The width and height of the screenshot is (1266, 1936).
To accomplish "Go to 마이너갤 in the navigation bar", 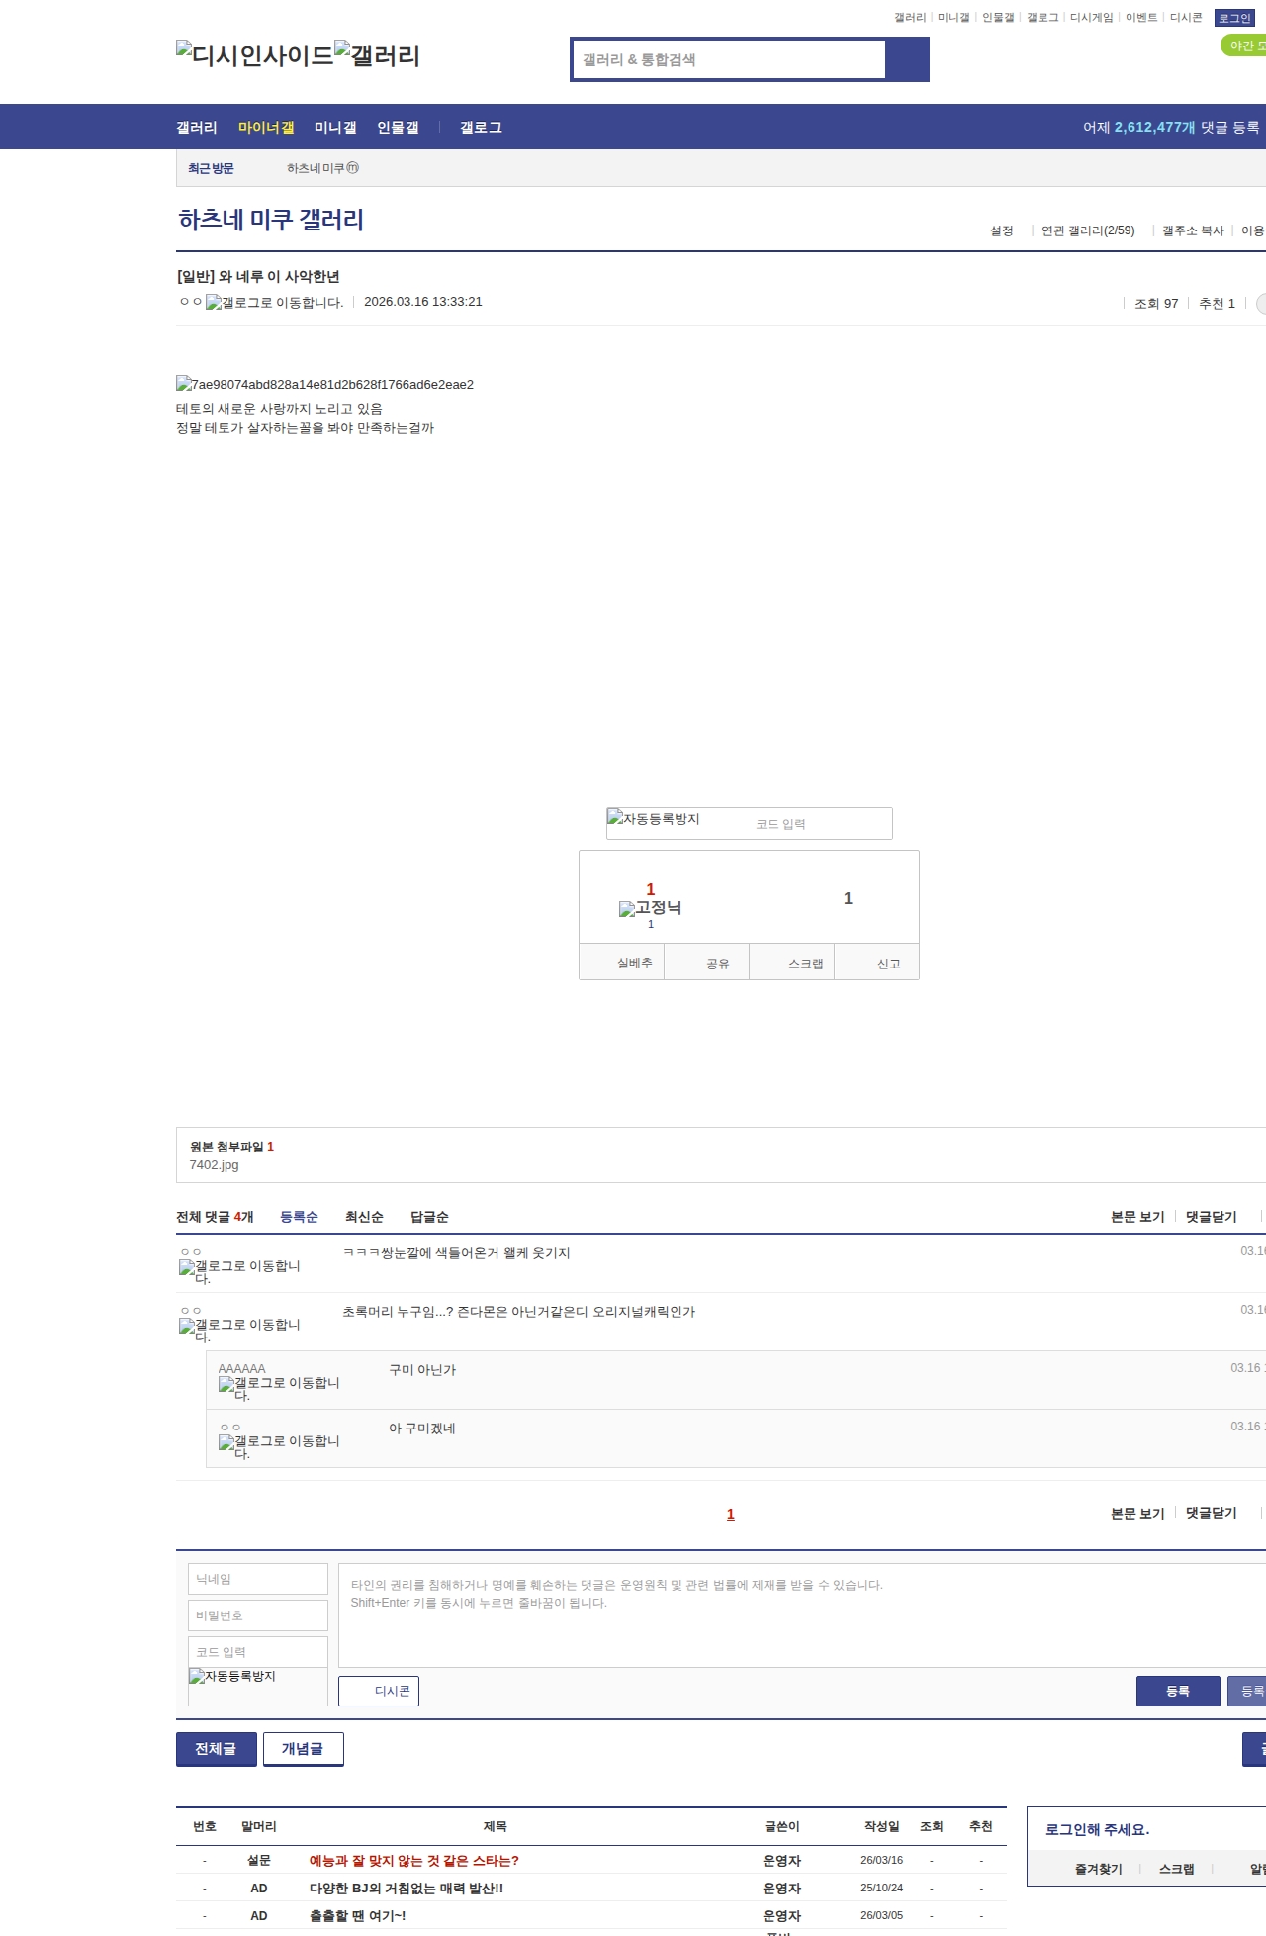I will (266, 127).
